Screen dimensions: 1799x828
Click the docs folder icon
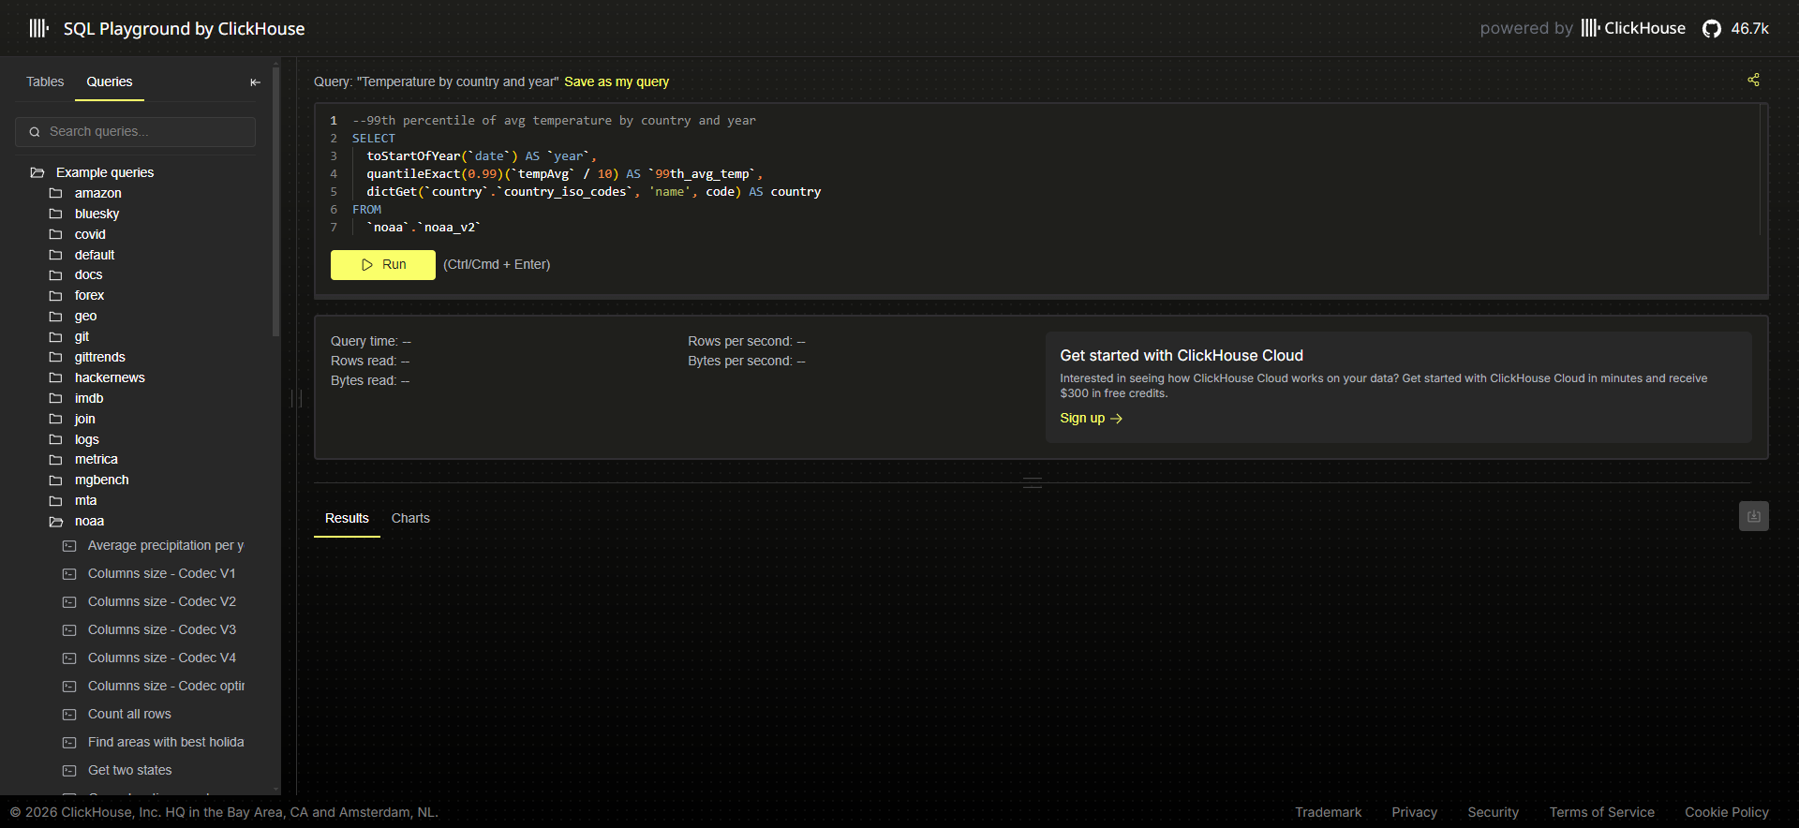[x=55, y=275]
